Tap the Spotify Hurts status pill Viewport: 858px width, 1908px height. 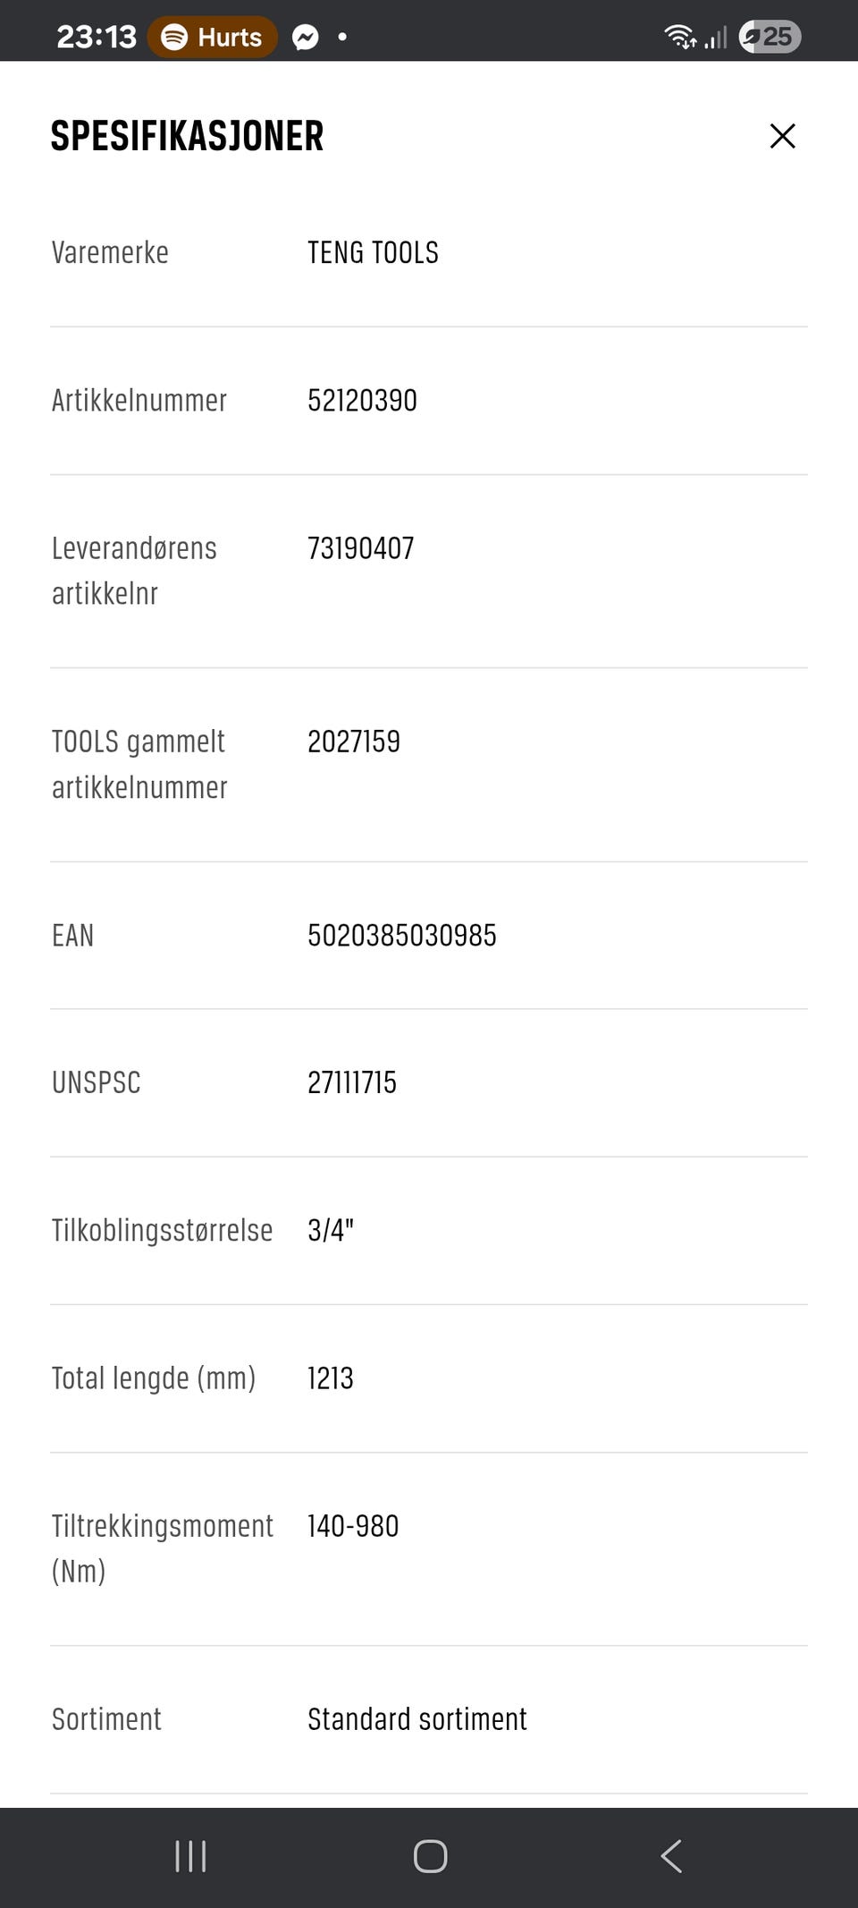coord(213,37)
